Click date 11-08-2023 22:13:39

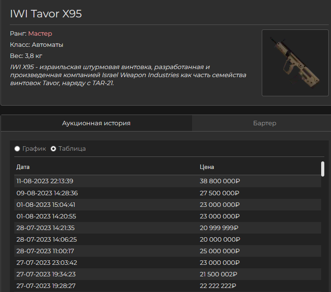coord(45,181)
